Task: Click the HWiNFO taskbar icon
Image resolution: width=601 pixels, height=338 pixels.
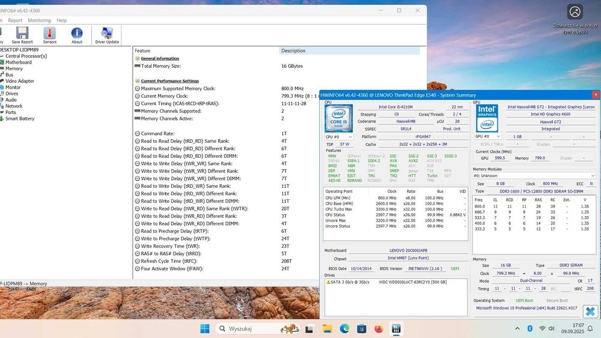Action: coord(396,328)
